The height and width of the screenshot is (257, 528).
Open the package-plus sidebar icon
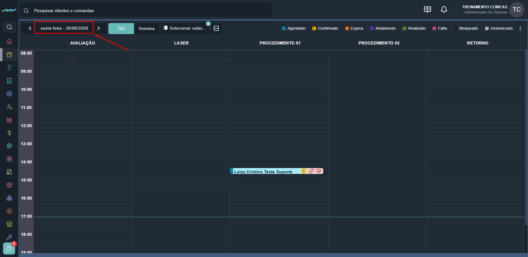pos(9,185)
